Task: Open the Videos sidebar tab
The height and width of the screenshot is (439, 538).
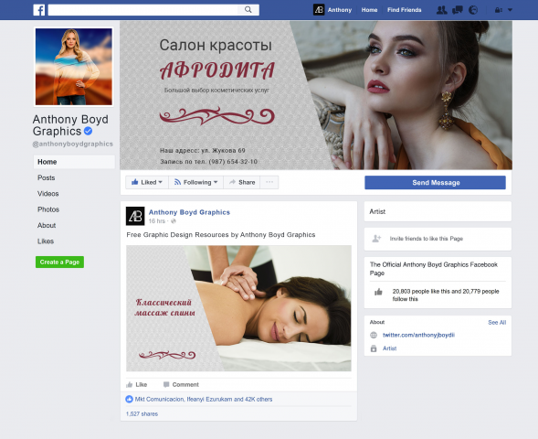Action: (x=48, y=193)
